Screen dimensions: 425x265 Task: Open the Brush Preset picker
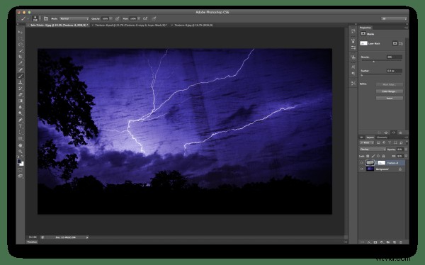point(36,18)
